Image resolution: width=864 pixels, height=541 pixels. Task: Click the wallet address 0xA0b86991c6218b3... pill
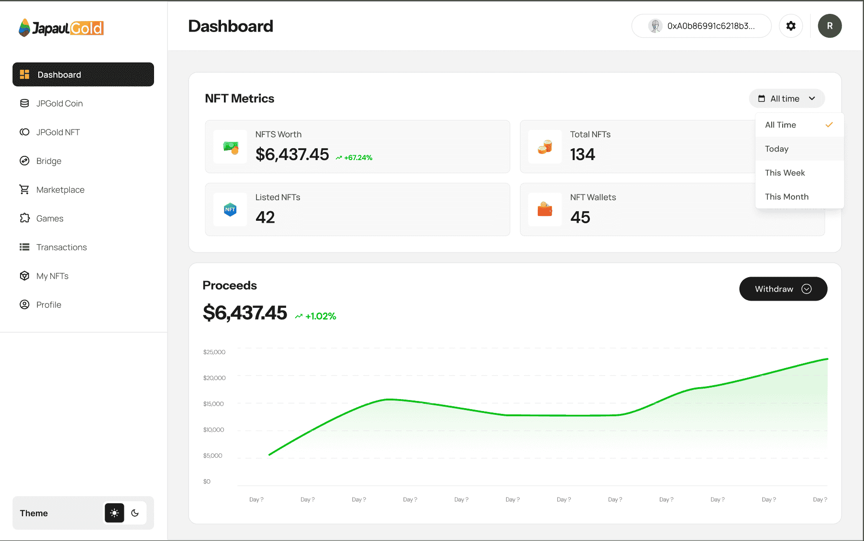click(701, 26)
